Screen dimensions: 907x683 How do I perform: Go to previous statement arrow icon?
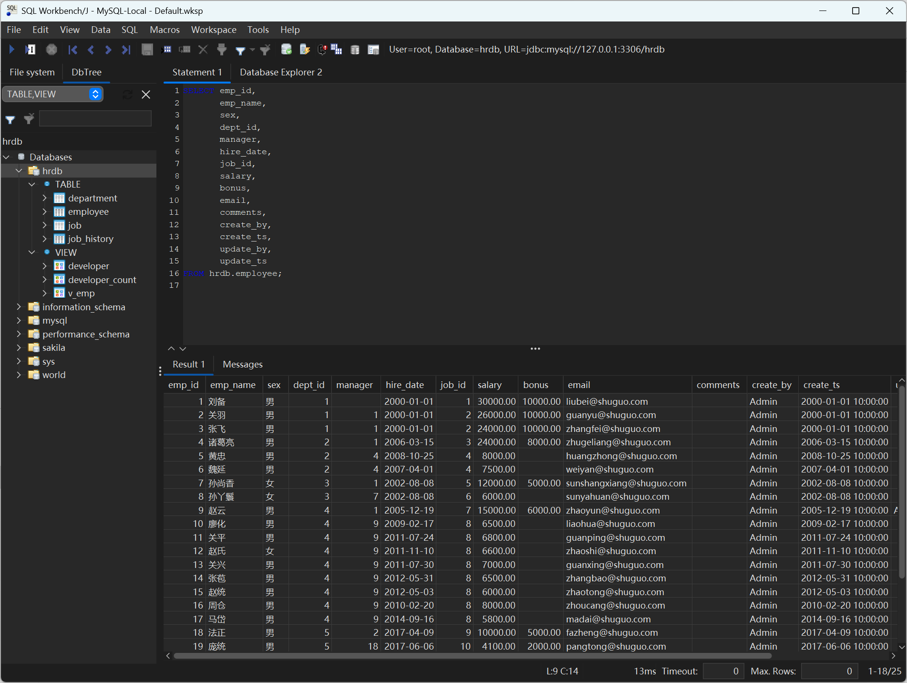(91, 49)
